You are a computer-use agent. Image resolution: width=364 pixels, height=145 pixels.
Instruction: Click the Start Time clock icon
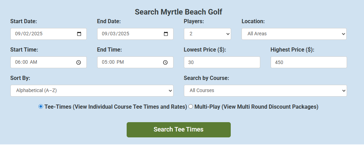pos(79,62)
